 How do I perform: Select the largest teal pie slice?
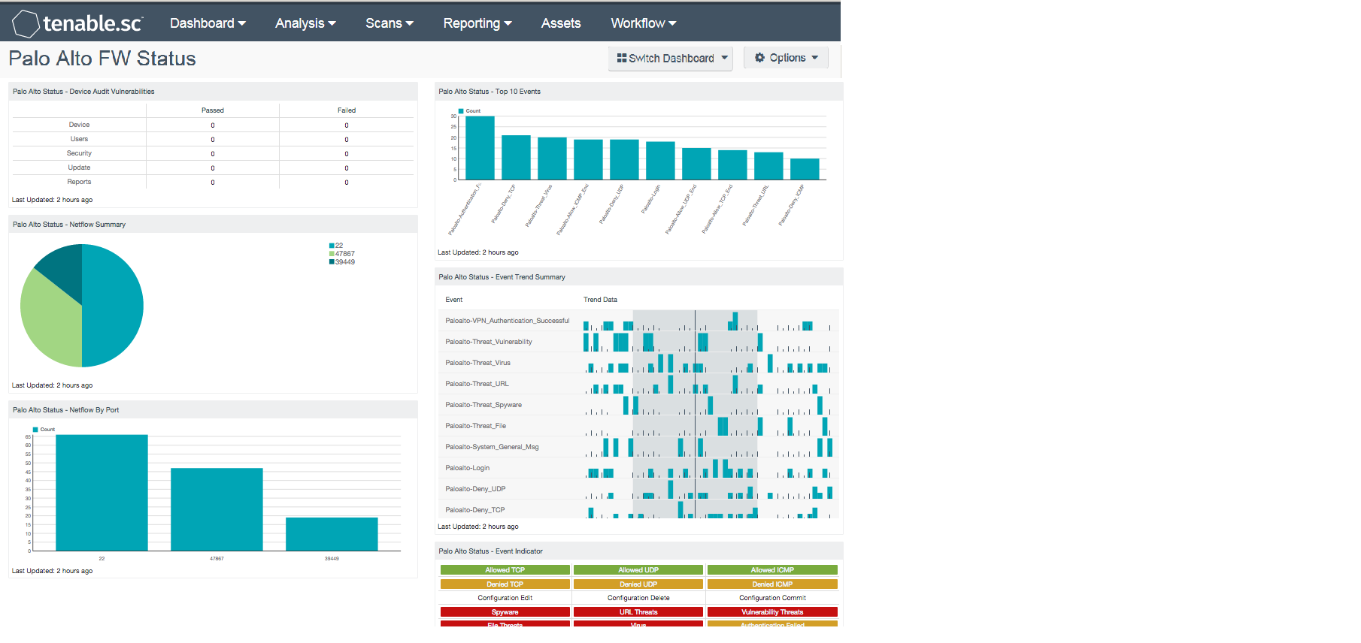tap(113, 306)
